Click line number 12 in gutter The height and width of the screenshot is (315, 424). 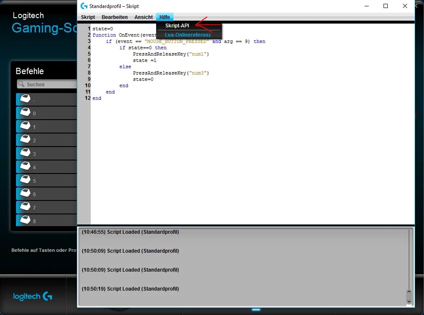pyautogui.click(x=88, y=98)
